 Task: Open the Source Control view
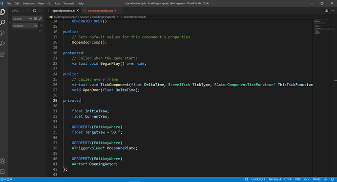pyautogui.click(x=3, y=33)
